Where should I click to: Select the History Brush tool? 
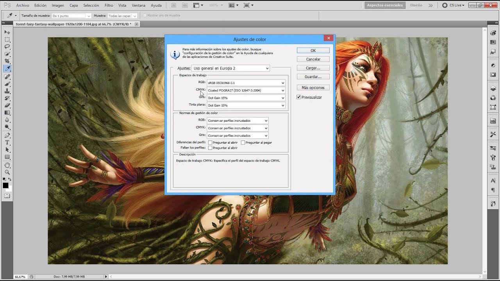(7, 98)
